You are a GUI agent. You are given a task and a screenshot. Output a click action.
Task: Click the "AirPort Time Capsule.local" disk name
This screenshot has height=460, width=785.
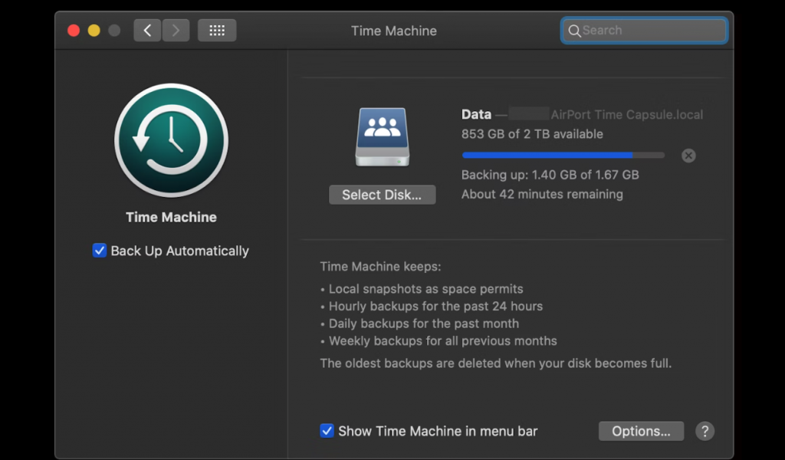[627, 115]
